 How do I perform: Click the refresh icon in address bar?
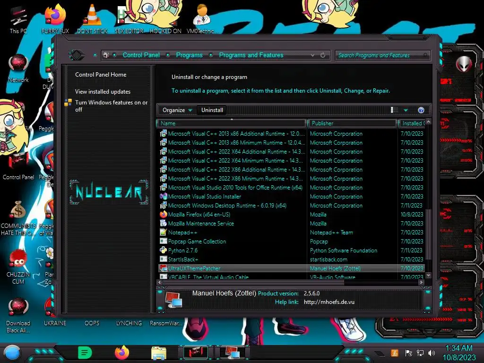pos(323,55)
